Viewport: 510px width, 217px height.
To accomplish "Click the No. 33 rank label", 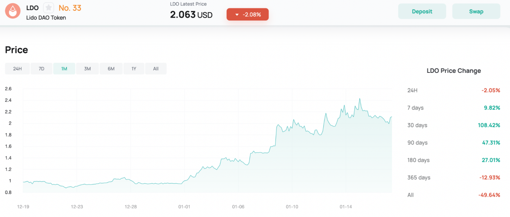I will [x=70, y=8].
